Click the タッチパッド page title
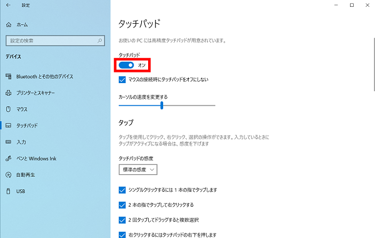The width and height of the screenshot is (375, 238). 139,24
